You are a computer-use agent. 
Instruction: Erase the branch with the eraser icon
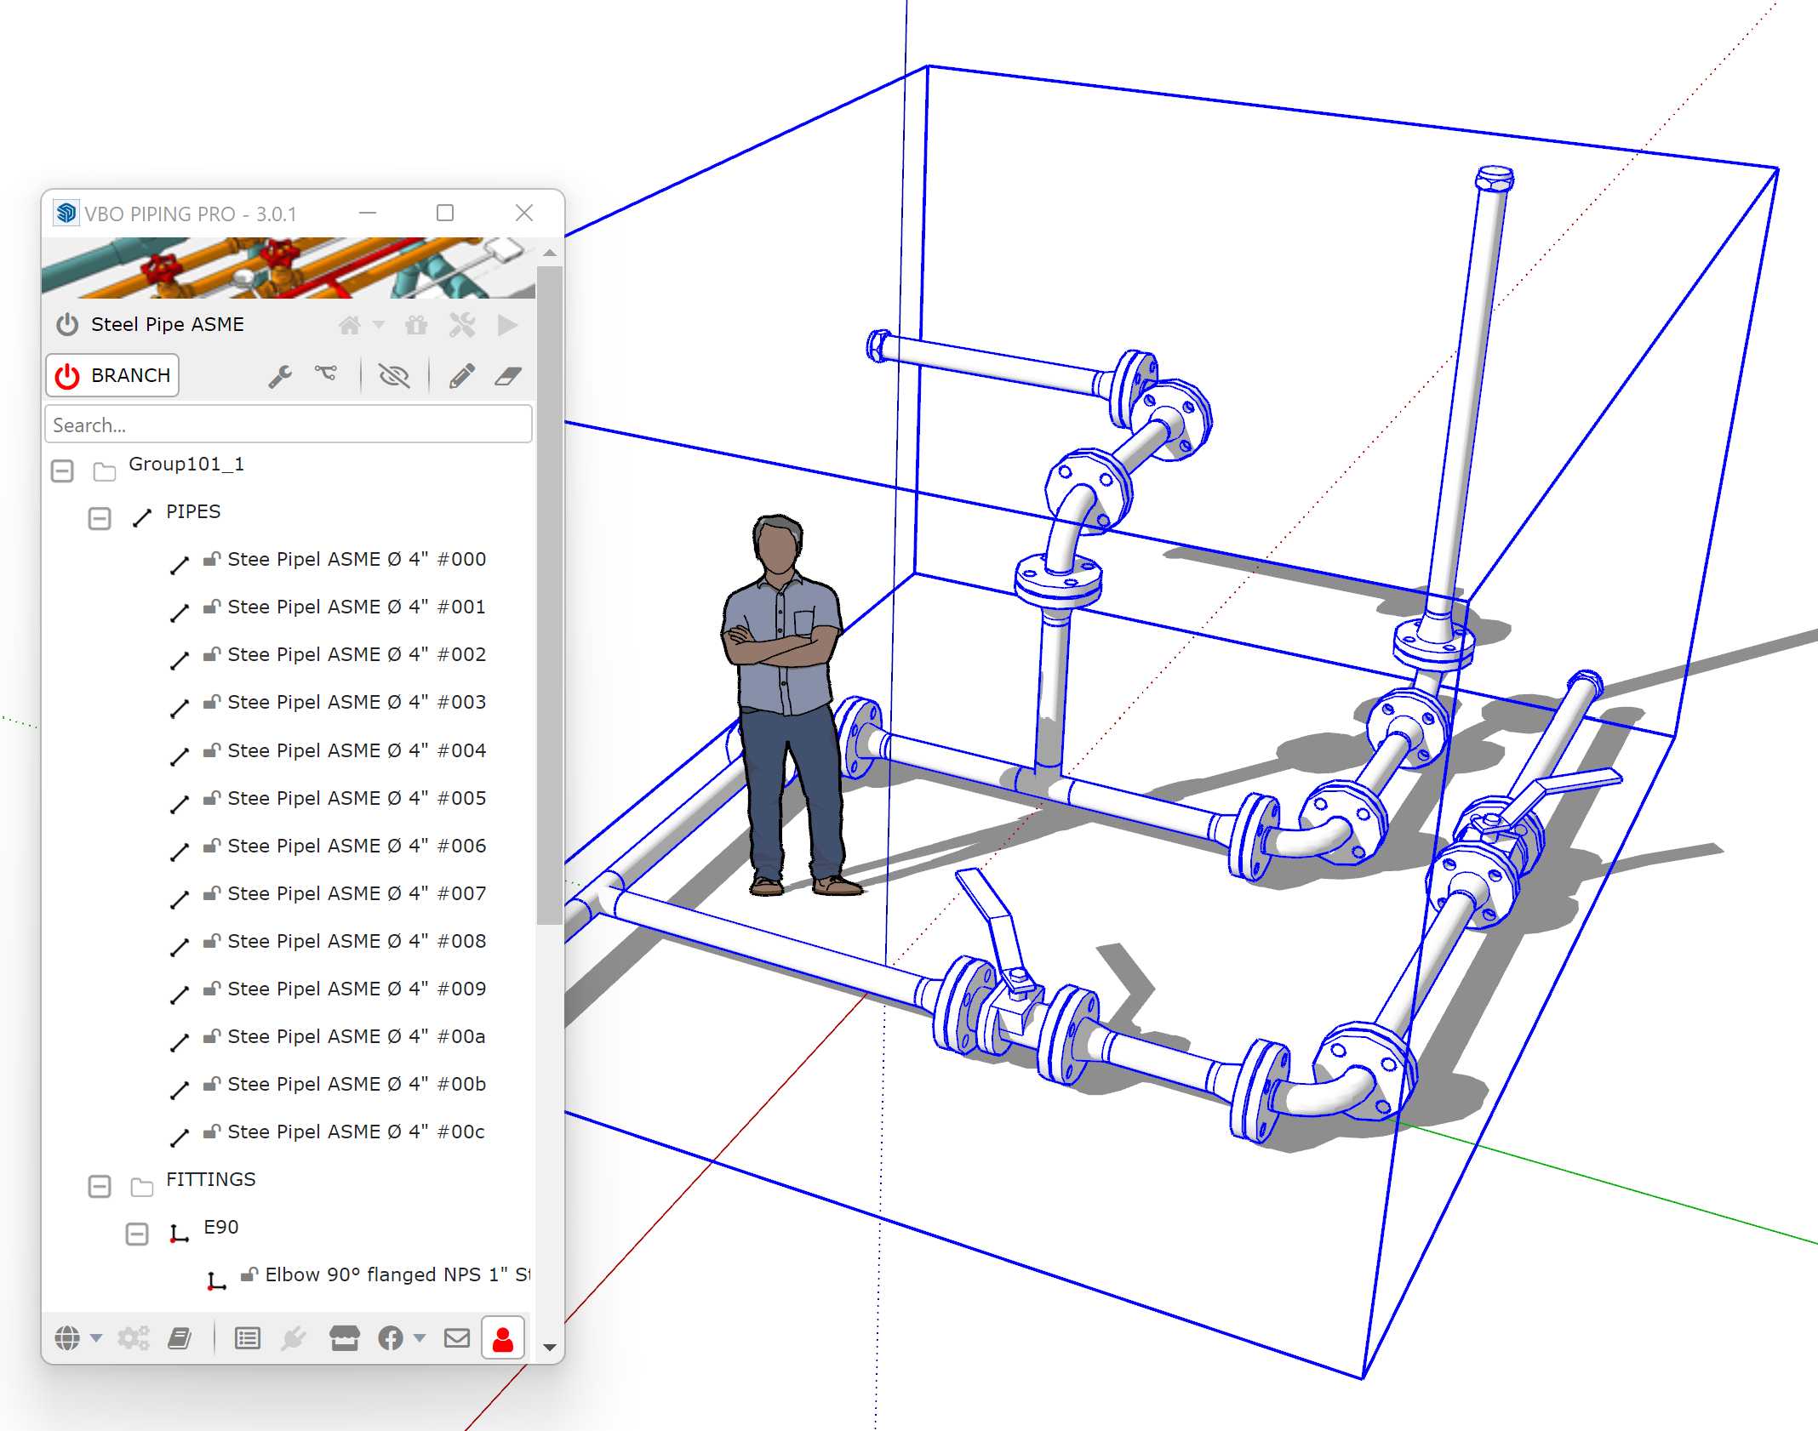[x=506, y=375]
